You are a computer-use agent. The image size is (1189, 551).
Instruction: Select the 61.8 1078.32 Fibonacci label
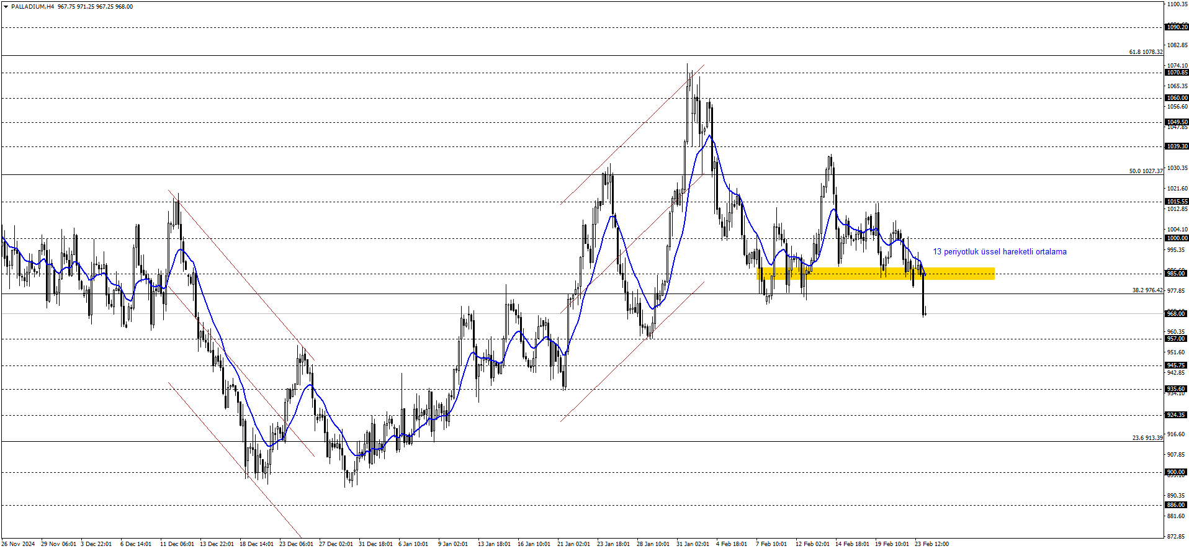click(x=1146, y=52)
